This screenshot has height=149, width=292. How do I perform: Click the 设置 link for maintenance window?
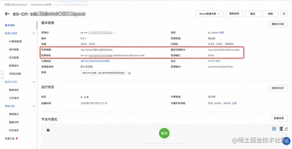pos(234,103)
